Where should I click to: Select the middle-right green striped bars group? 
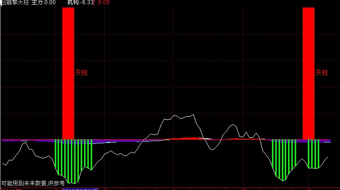coord(284,158)
